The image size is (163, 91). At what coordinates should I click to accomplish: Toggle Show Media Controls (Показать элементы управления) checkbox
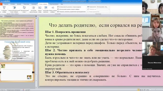(x=58, y=12)
